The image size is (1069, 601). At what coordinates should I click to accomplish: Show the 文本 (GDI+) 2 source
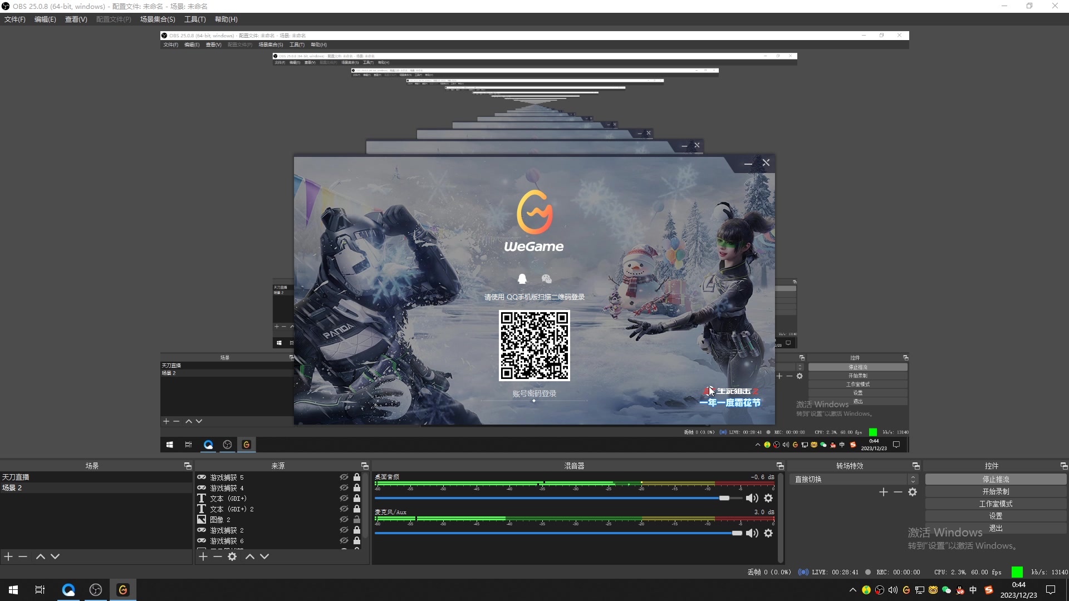click(x=344, y=509)
